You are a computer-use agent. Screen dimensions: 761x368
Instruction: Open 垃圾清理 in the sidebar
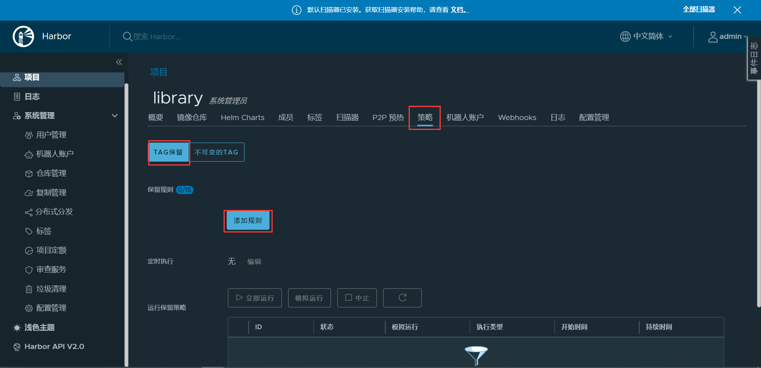point(52,289)
